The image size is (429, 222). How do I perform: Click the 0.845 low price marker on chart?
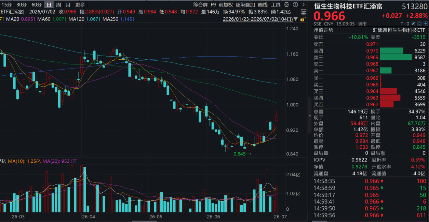pos(239,154)
